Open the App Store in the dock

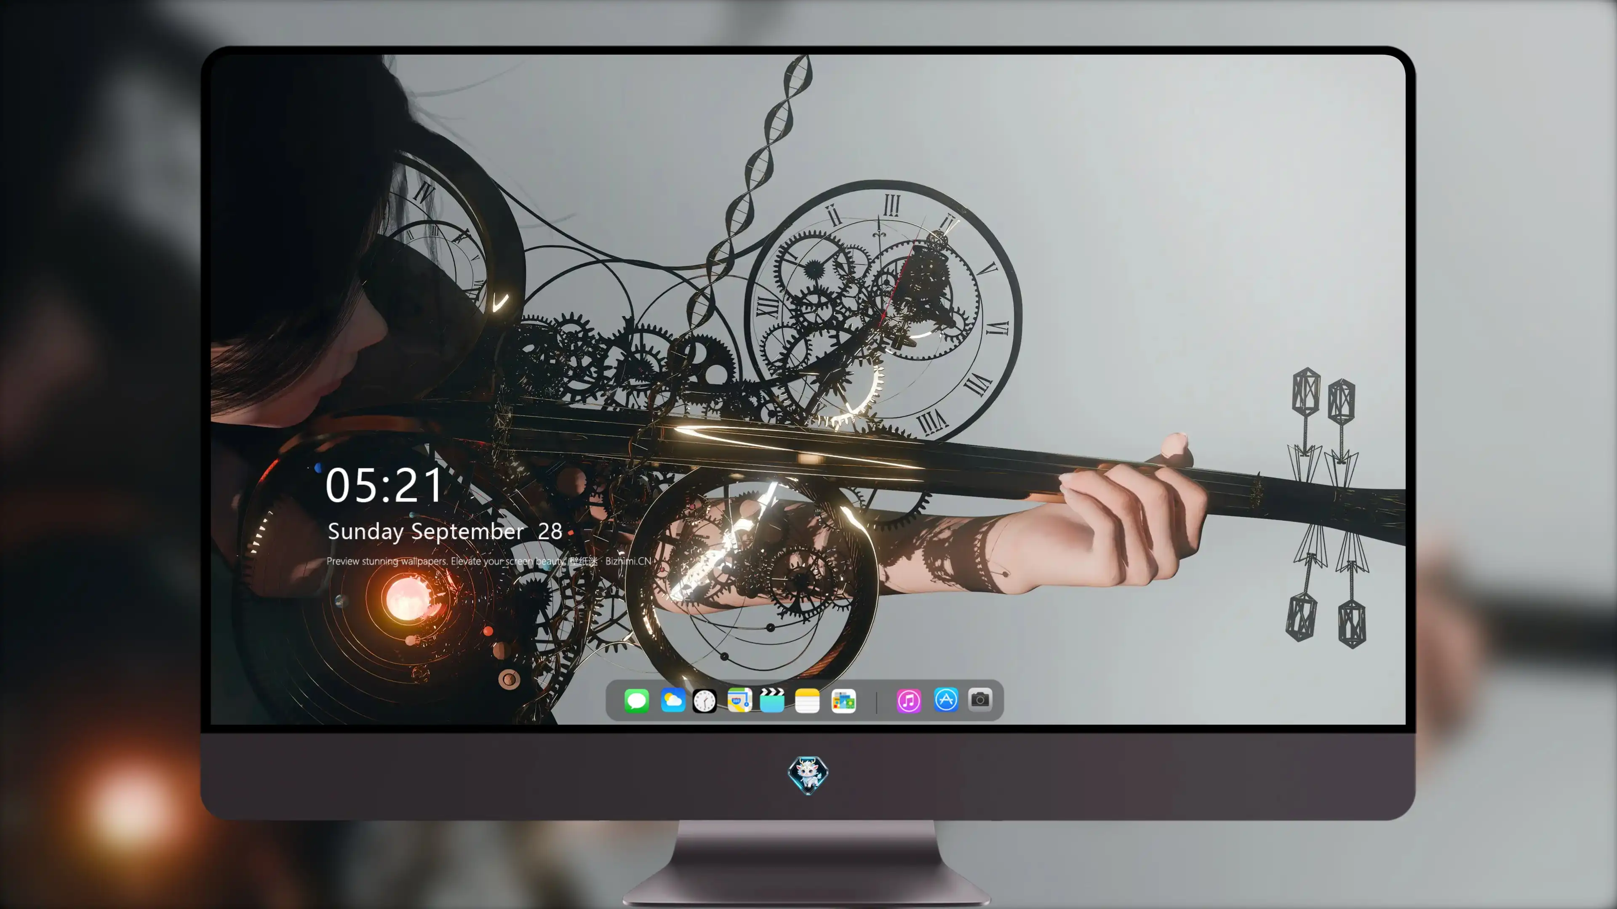click(946, 699)
